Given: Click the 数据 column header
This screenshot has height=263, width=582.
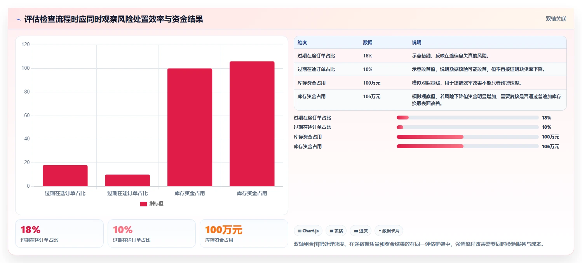Looking at the screenshot, I should pos(368,43).
